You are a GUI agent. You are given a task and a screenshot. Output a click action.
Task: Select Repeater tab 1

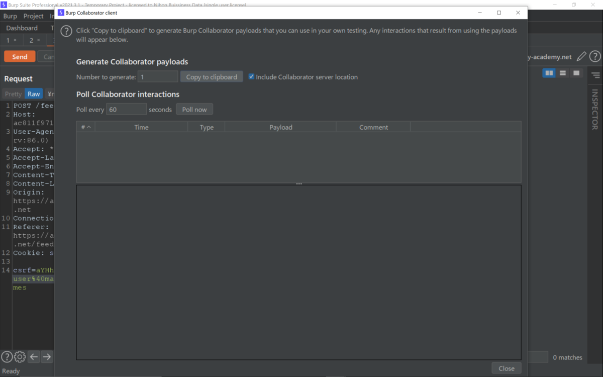(x=8, y=40)
